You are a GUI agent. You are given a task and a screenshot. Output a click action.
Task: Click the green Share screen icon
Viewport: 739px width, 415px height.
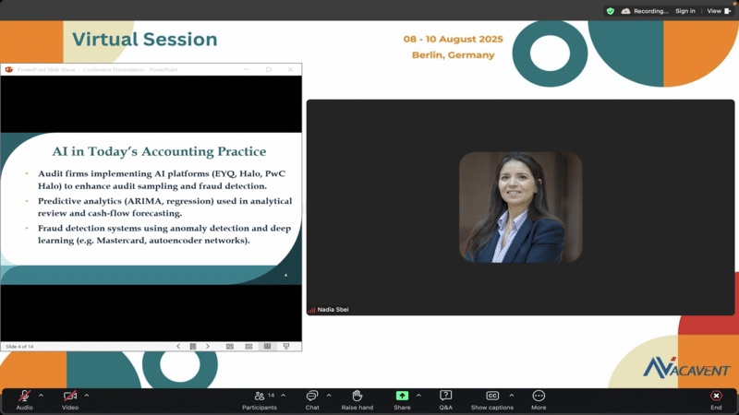click(402, 396)
